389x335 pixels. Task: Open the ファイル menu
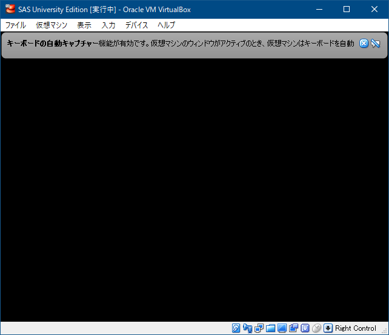pyautogui.click(x=16, y=25)
